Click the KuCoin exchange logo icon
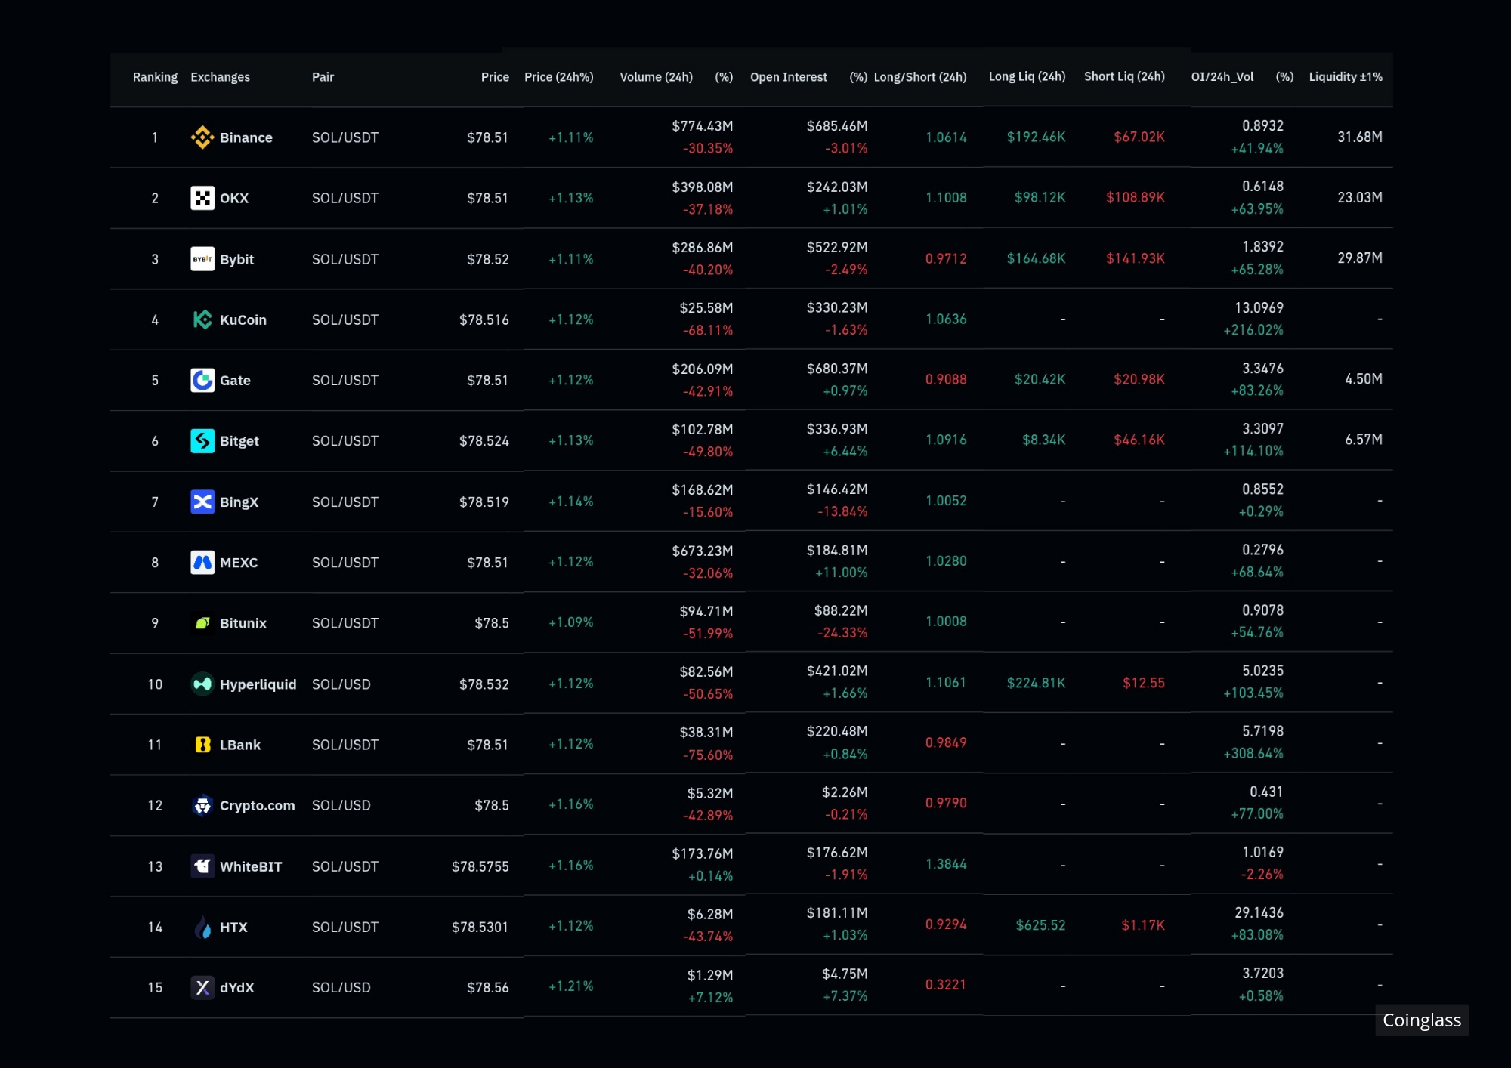This screenshot has height=1068, width=1511. (202, 319)
